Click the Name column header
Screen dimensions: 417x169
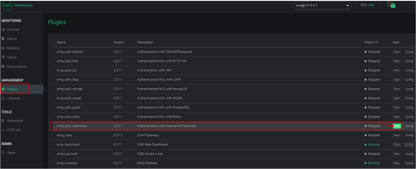(x=61, y=42)
